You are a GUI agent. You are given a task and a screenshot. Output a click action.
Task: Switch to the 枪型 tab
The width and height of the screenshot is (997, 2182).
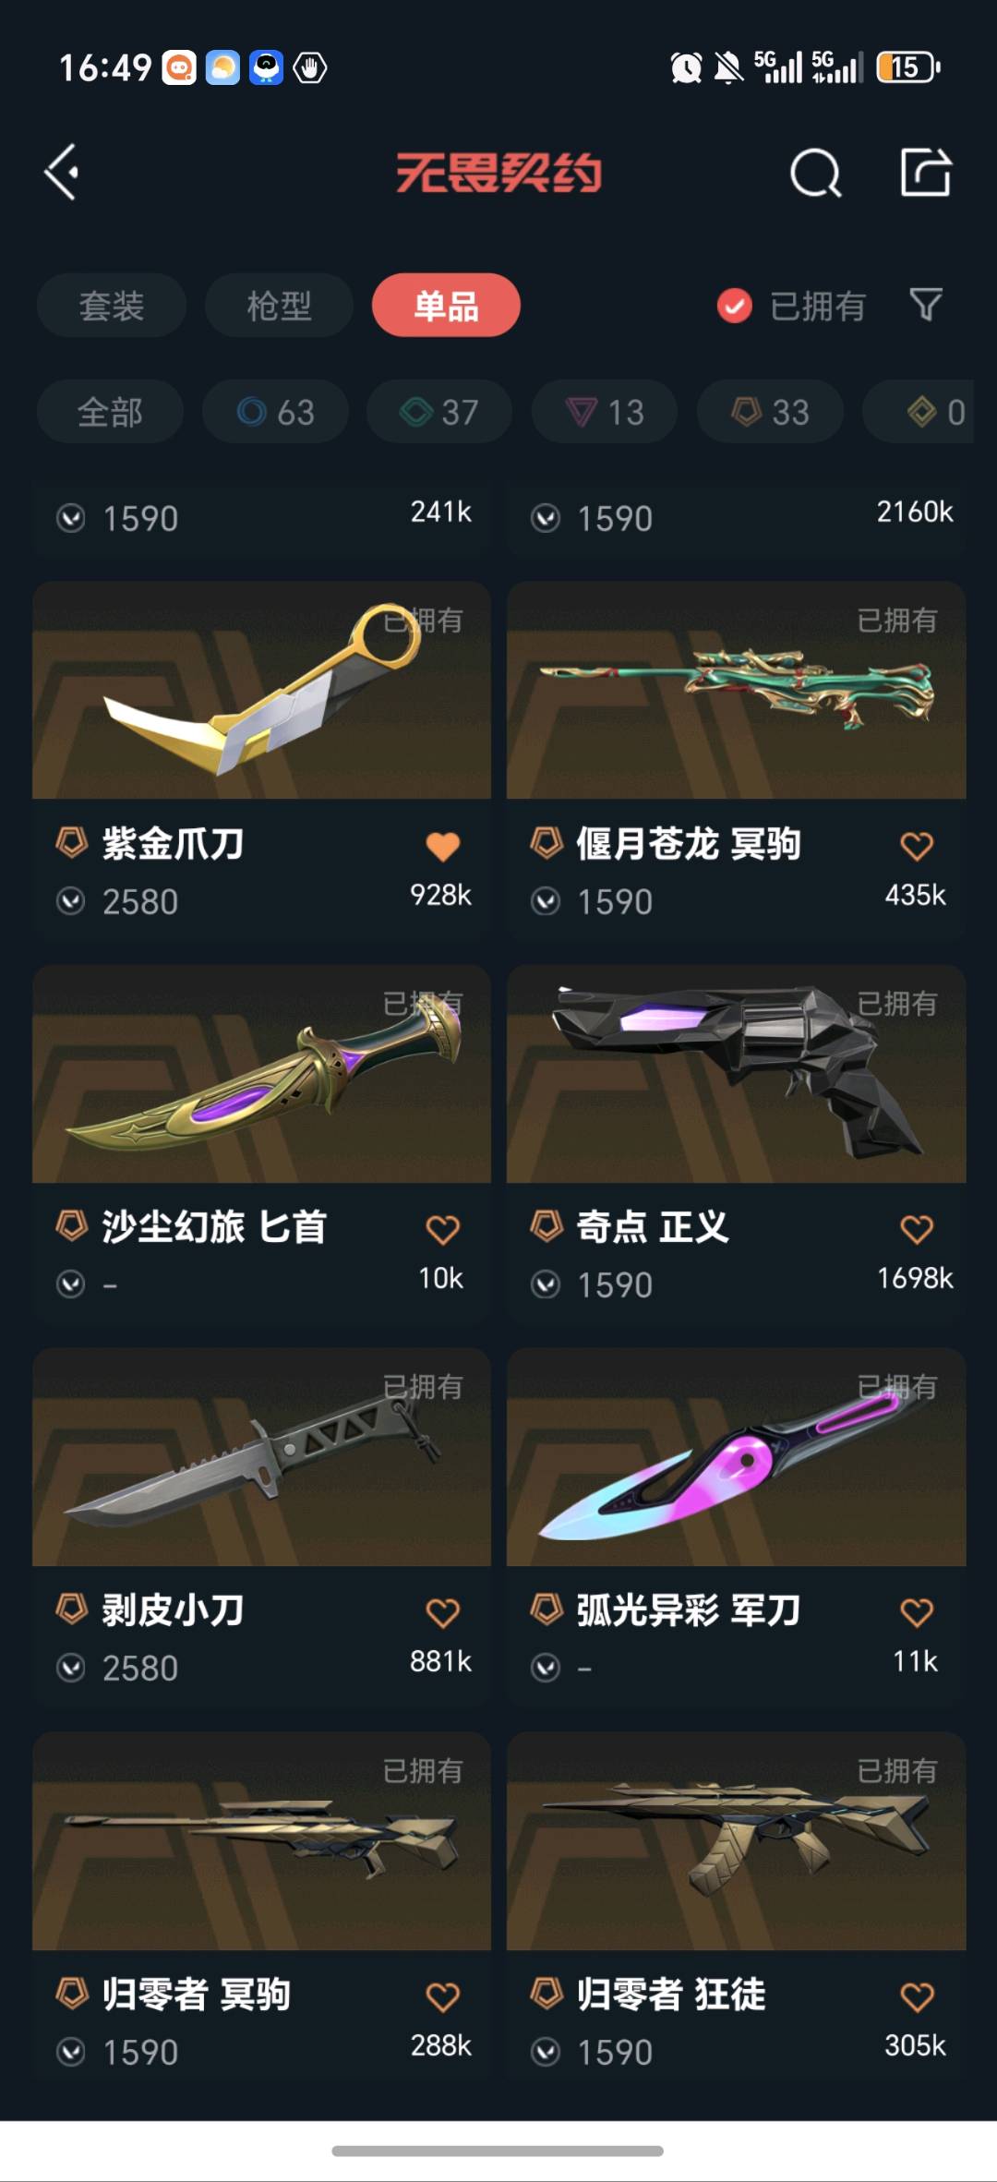coord(279,305)
